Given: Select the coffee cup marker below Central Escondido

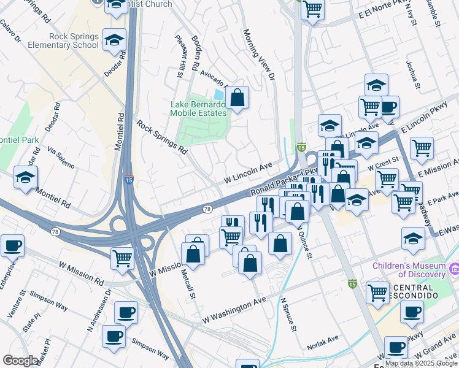Looking at the screenshot, I should [x=412, y=313].
